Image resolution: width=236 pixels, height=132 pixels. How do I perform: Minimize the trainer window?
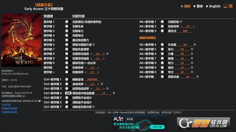pyautogui.click(x=225, y=6)
